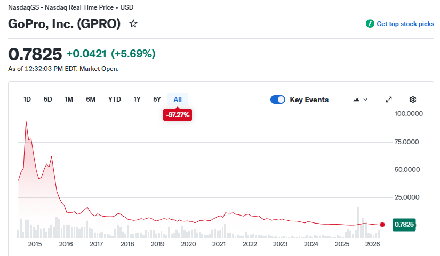Choose the 5Y time range
This screenshot has height=256, width=440.
click(157, 100)
